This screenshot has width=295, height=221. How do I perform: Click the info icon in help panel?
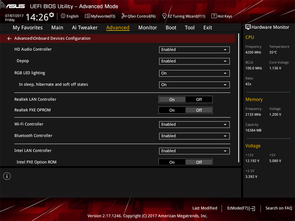click(x=7, y=176)
